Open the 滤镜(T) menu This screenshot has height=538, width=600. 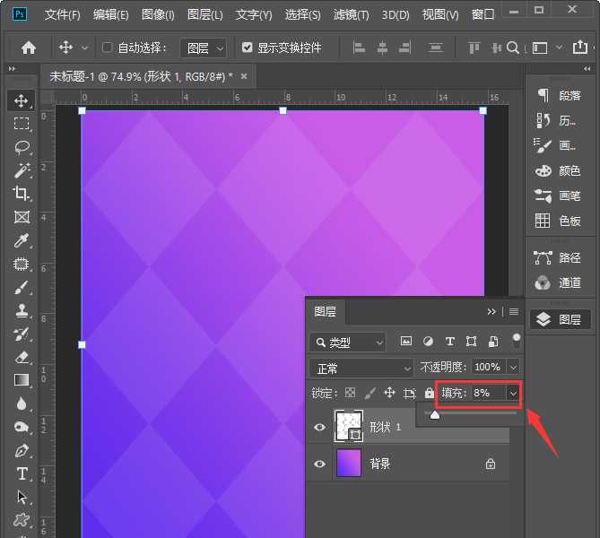coord(351,15)
